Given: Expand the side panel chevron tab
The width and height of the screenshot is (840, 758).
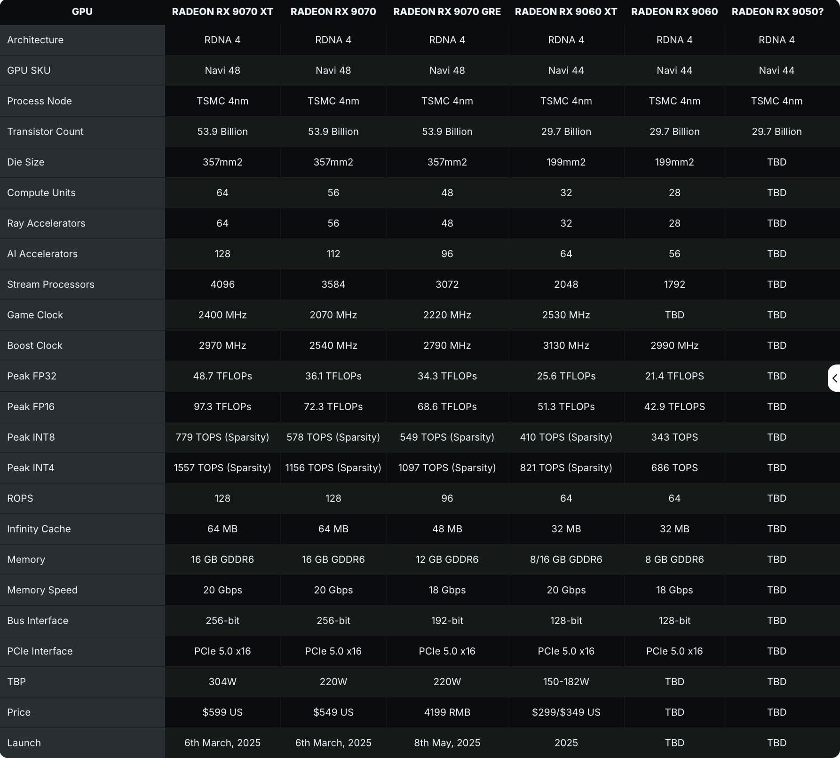Looking at the screenshot, I should click(x=834, y=378).
